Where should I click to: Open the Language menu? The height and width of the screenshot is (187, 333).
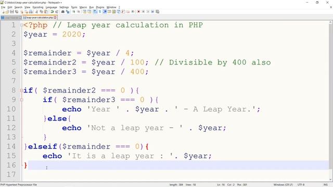click(x=51, y=7)
